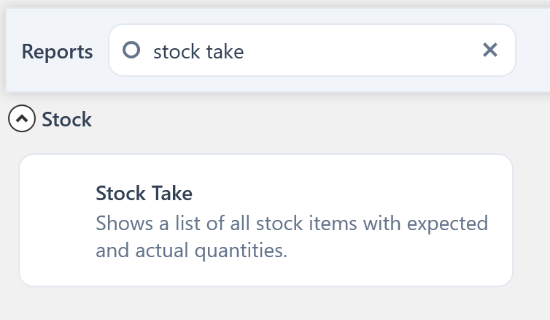Click empty space inside the search box
The image size is (550, 320).
[365, 50]
